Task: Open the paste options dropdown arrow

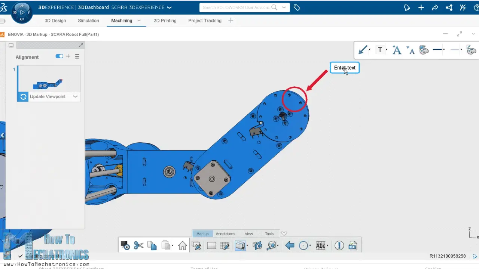Action: [x=172, y=245]
